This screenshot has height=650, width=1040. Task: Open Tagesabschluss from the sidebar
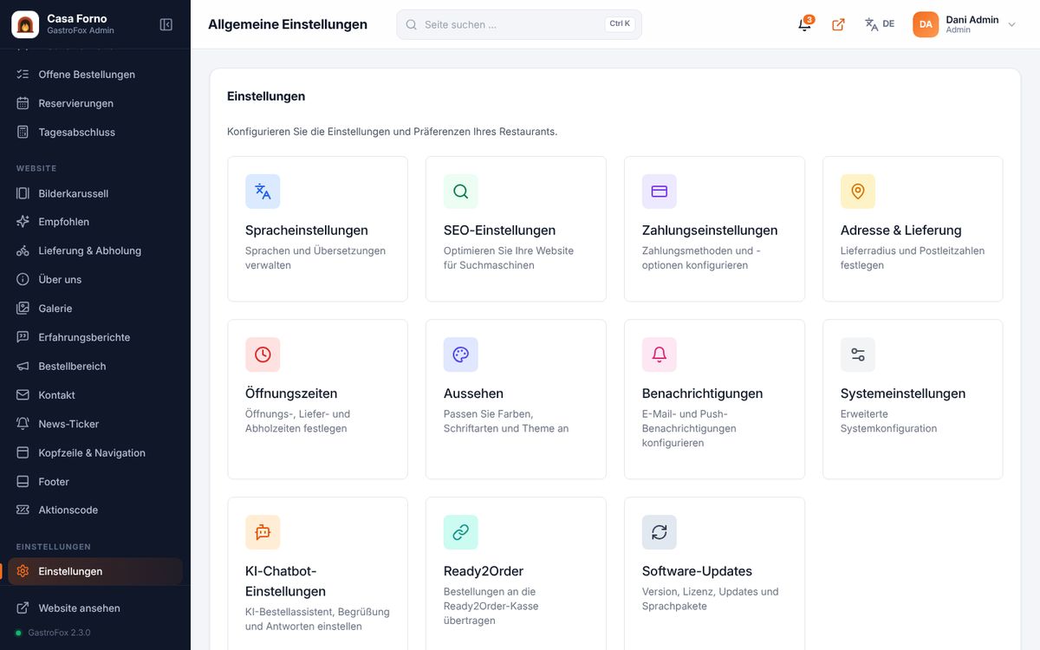pos(95,132)
